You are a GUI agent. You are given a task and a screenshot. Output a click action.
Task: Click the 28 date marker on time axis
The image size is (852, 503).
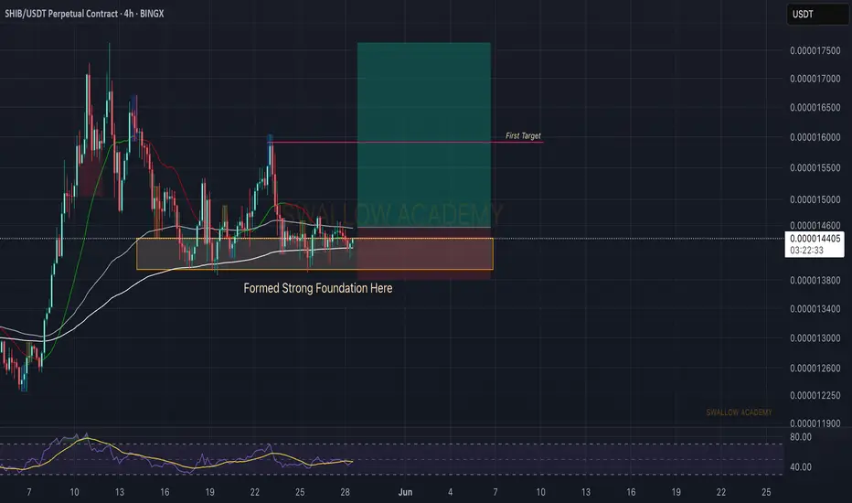tap(345, 492)
